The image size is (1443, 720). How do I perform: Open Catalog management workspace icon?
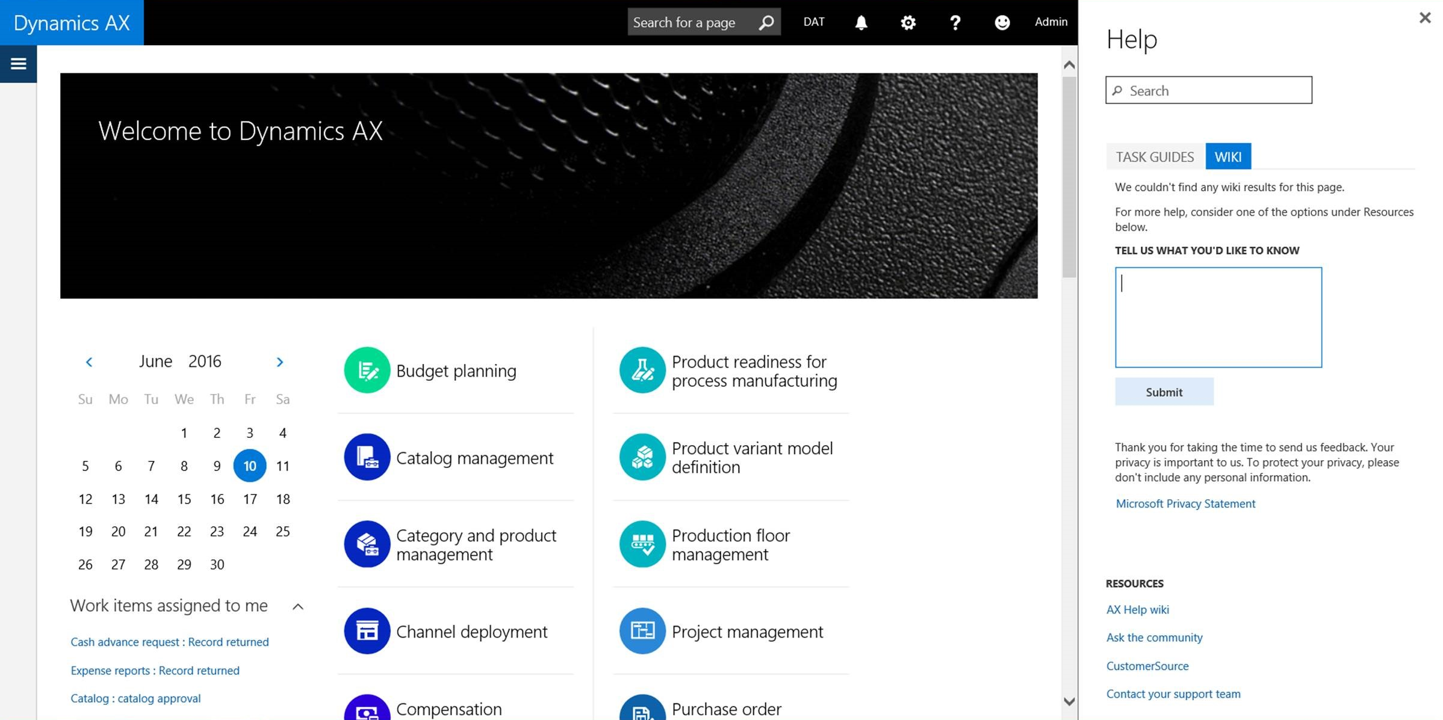pos(367,457)
